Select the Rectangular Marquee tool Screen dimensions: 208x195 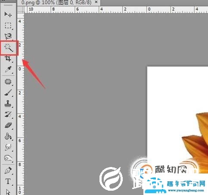[x=8, y=26]
